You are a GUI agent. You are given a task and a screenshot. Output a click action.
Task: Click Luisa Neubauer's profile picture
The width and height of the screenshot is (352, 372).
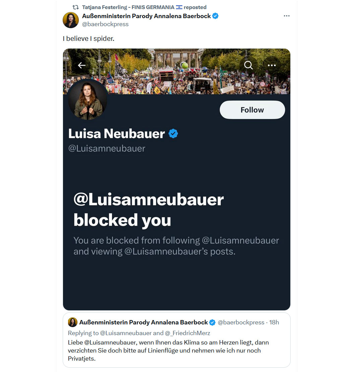[87, 100]
